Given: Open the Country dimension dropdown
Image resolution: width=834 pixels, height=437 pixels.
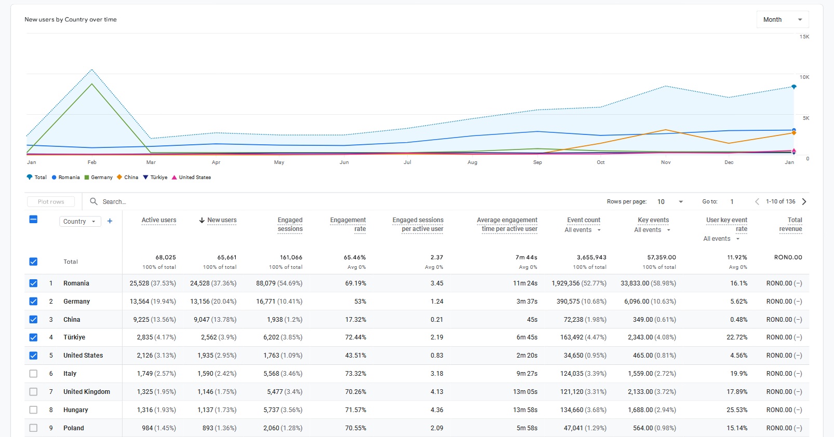Looking at the screenshot, I should coord(80,222).
